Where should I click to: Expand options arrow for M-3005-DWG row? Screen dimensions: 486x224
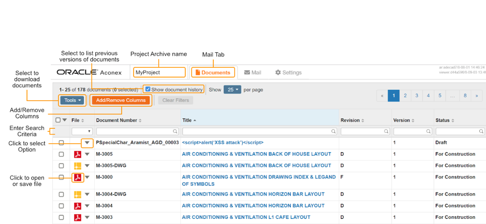[x=87, y=166]
